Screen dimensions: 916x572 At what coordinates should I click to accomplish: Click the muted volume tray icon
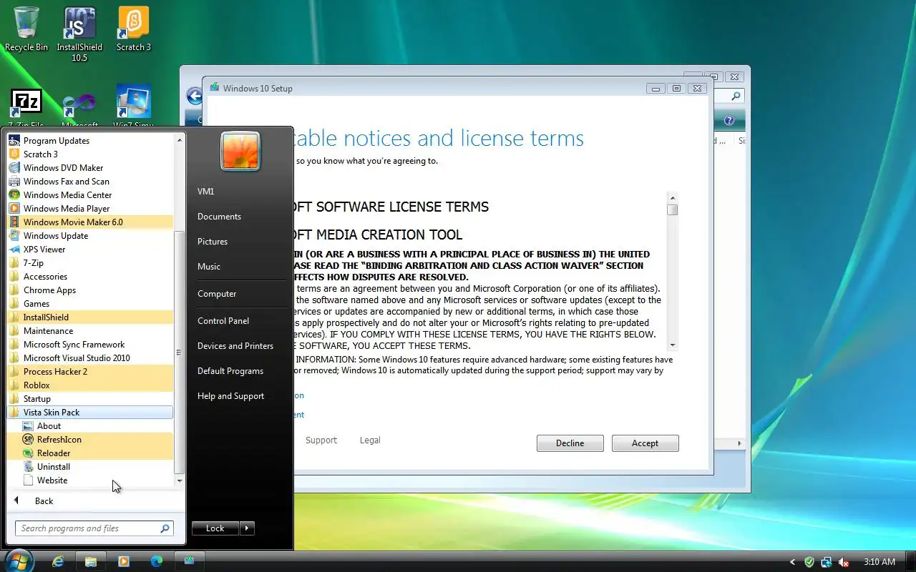click(844, 562)
